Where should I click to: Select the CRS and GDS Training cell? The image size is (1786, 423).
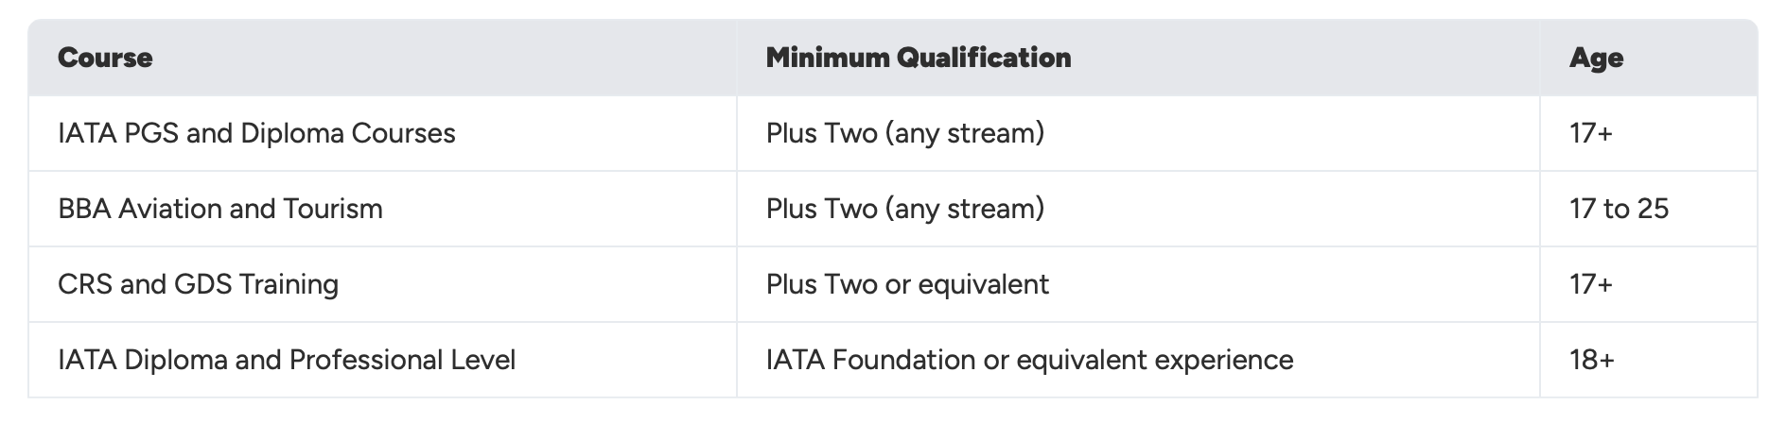(198, 284)
